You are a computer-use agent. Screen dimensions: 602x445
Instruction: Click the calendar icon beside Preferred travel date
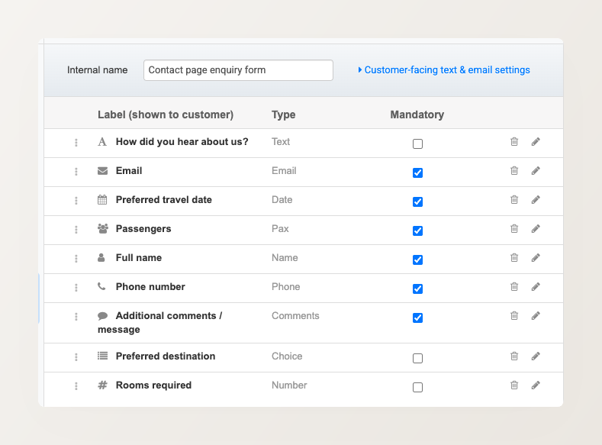[x=102, y=200]
